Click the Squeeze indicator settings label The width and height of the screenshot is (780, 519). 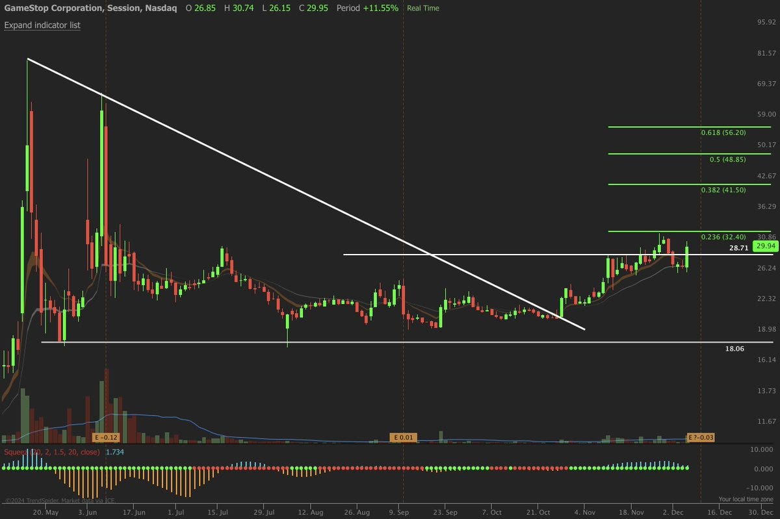click(52, 451)
